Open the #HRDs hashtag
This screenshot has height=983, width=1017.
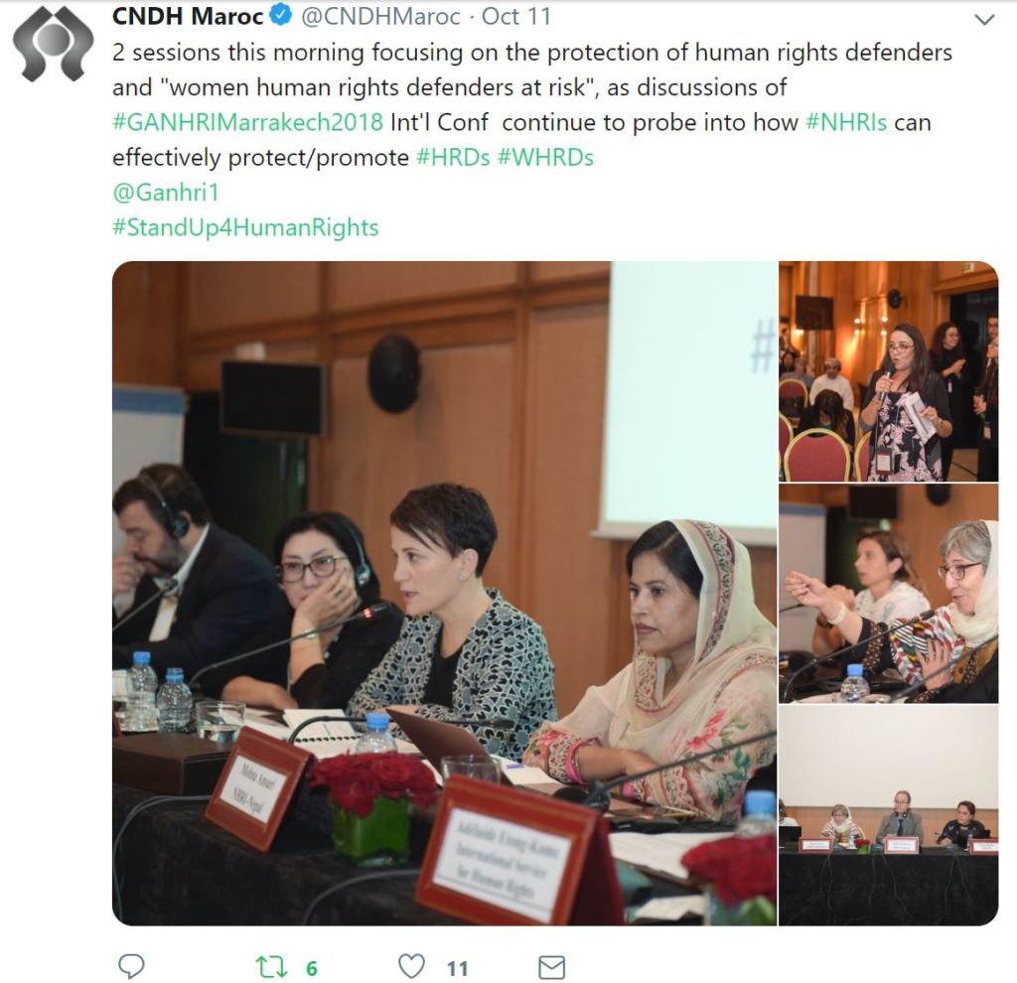click(x=453, y=157)
